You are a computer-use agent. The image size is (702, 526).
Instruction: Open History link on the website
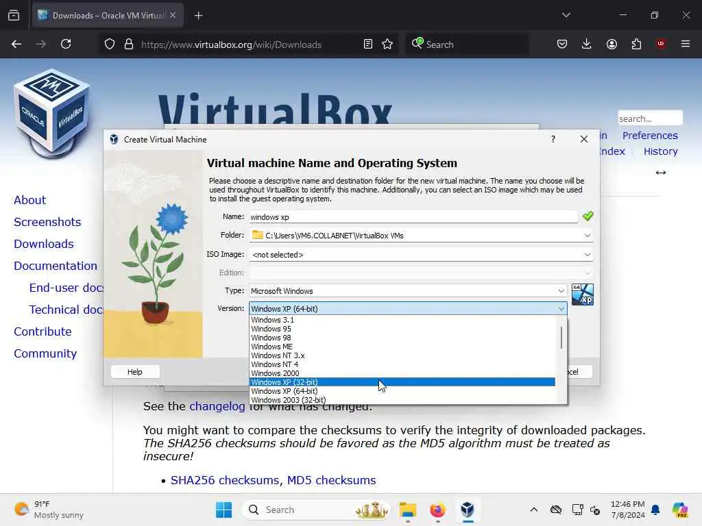660,151
